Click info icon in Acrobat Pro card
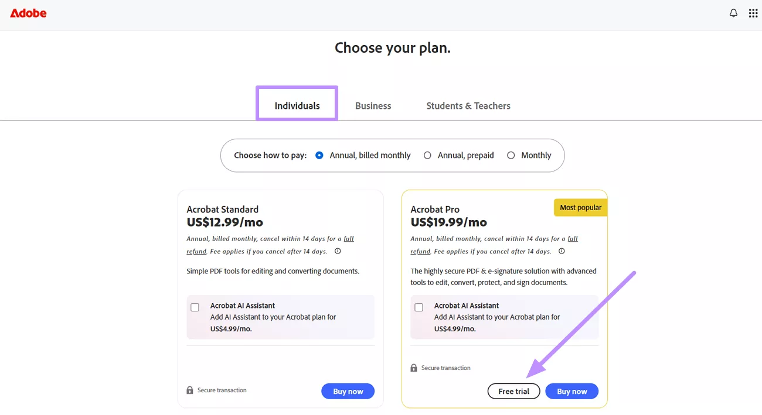Viewport: 762px width, 415px height. (562, 251)
